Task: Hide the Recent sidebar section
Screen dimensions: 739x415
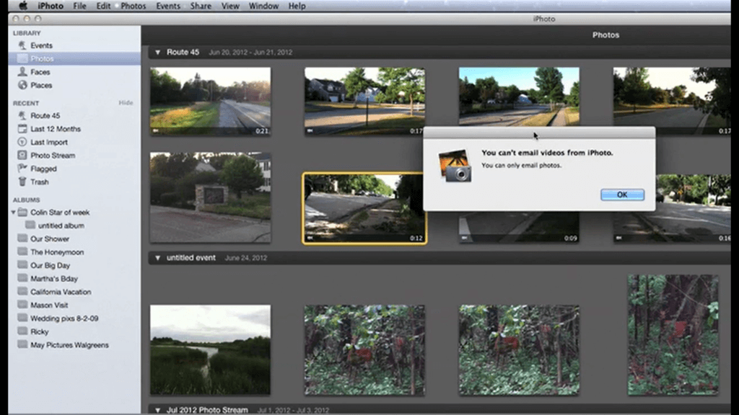Action: point(126,102)
